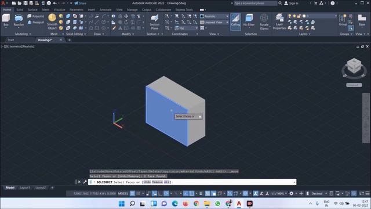This screenshot has width=371, height=209.
Task: Click the Plot printer icon
Action: click(49, 3)
